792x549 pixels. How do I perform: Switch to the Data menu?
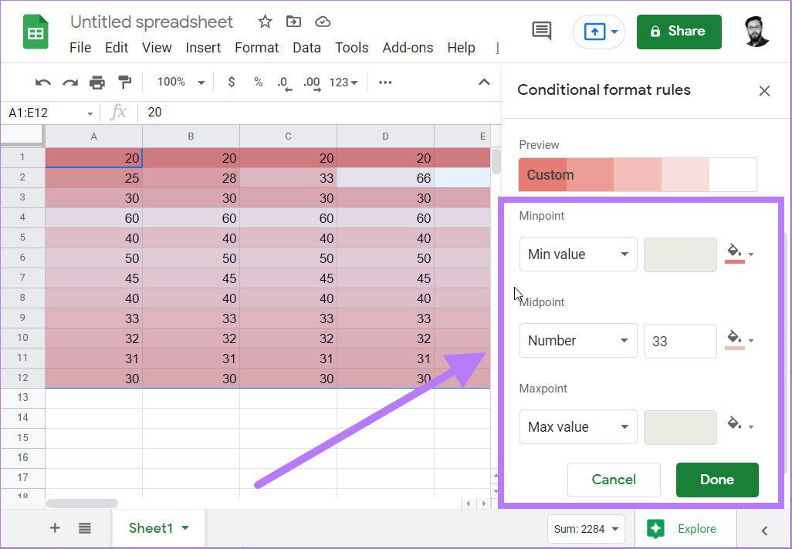pyautogui.click(x=306, y=47)
